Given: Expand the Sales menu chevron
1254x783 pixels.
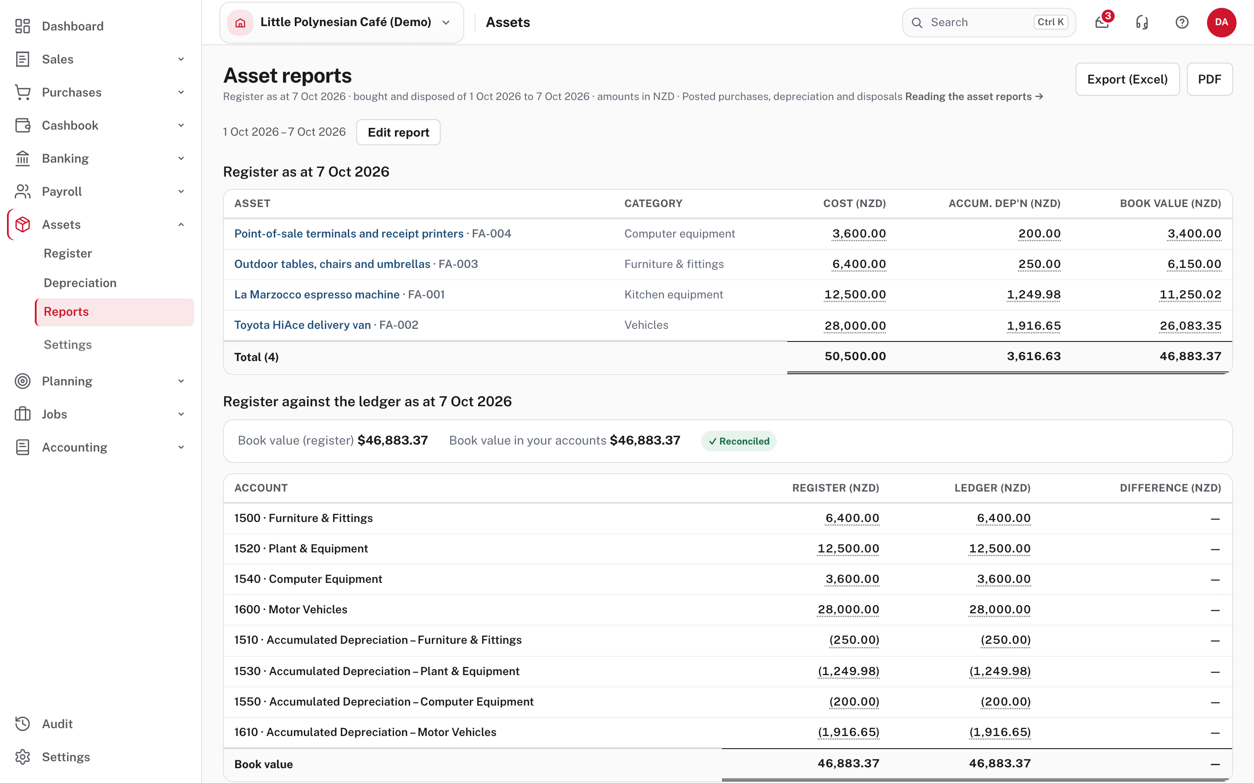Looking at the screenshot, I should point(181,59).
